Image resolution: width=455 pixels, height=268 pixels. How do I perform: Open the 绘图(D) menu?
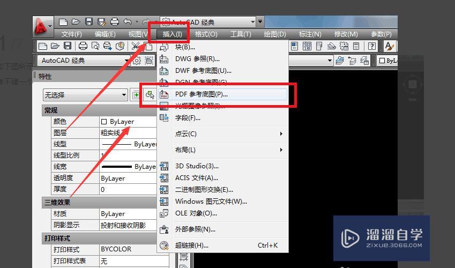pos(275,34)
